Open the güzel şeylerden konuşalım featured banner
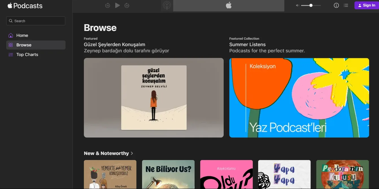This screenshot has width=379, height=189. (x=154, y=98)
